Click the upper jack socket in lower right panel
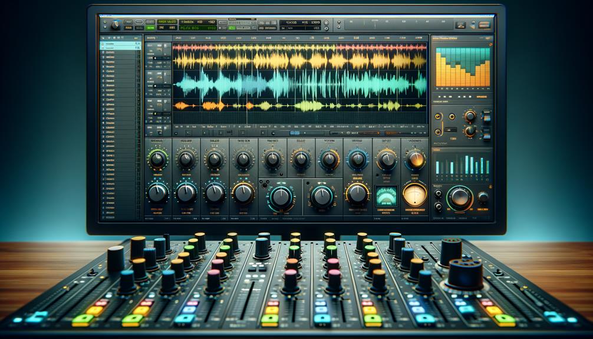 pyautogui.click(x=438, y=194)
